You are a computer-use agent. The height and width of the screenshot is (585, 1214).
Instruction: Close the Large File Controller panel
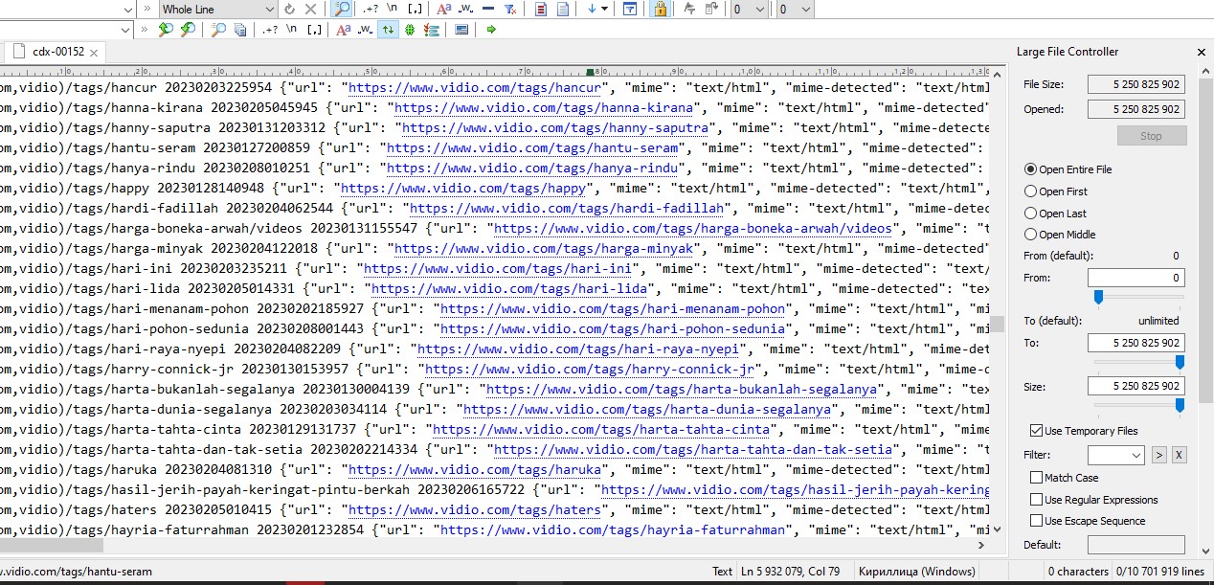tap(1202, 53)
